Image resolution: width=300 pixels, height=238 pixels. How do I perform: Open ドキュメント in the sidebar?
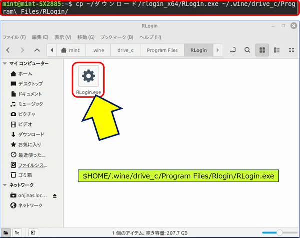click(x=26, y=94)
